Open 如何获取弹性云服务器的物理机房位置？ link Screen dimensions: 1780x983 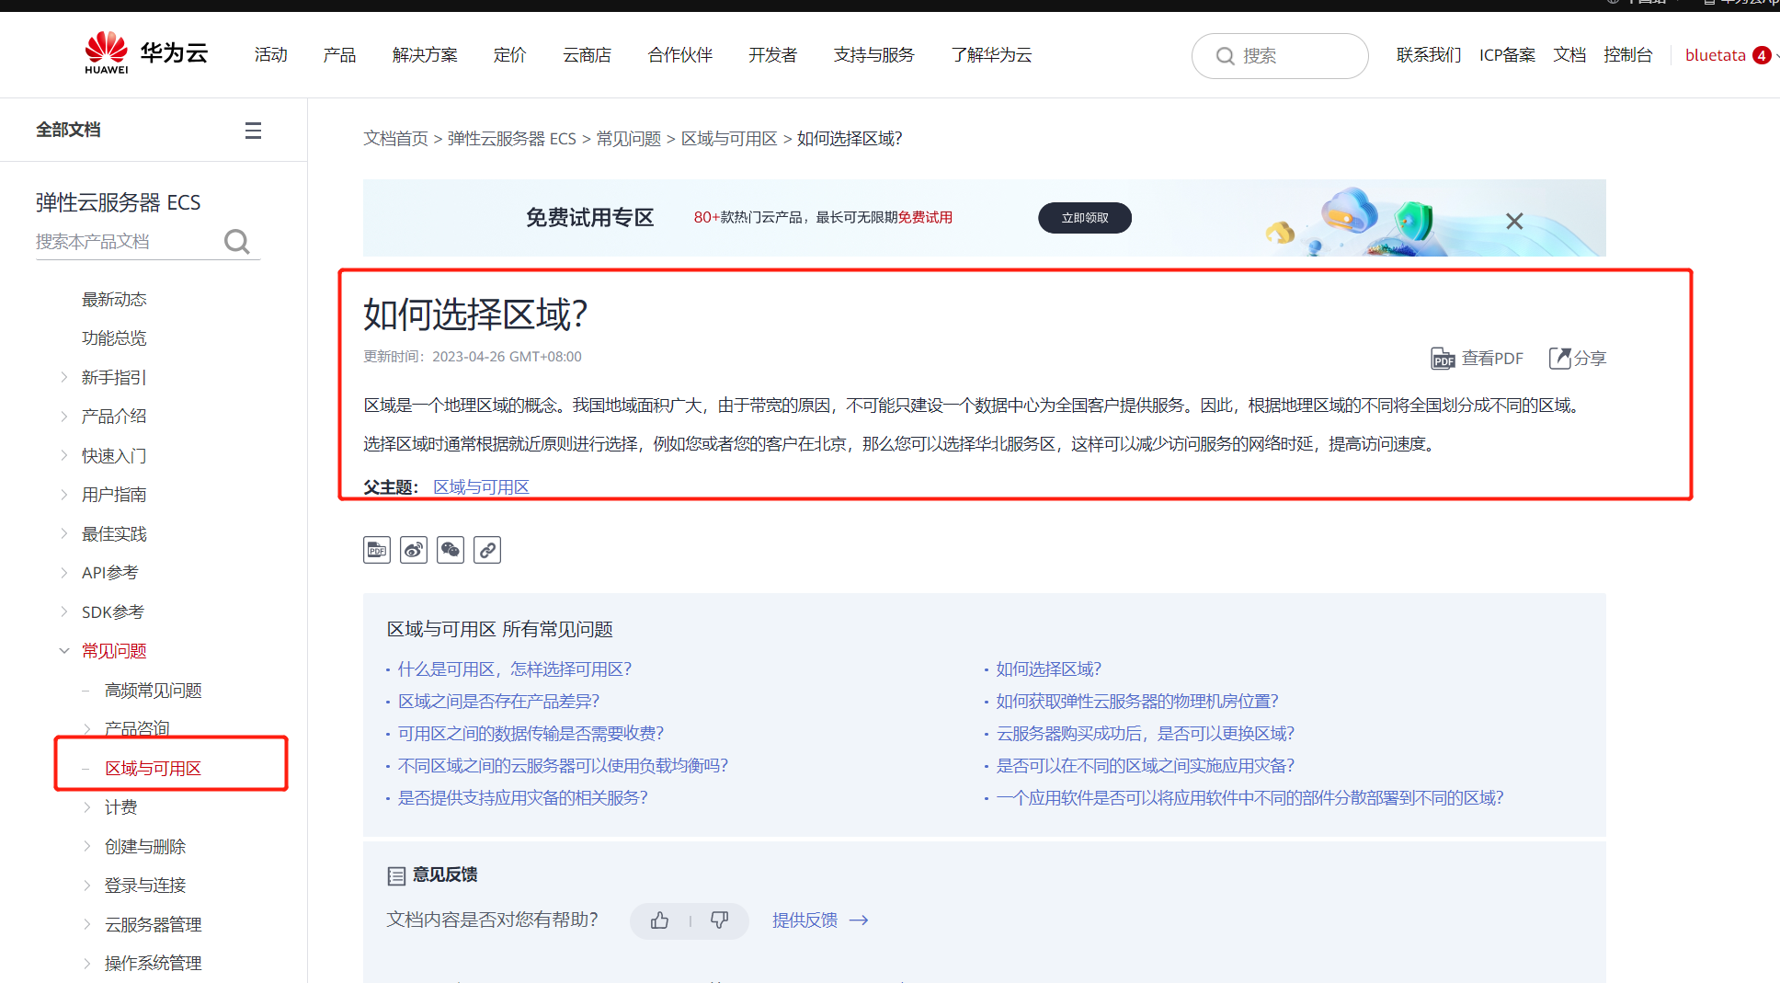pos(1137,702)
